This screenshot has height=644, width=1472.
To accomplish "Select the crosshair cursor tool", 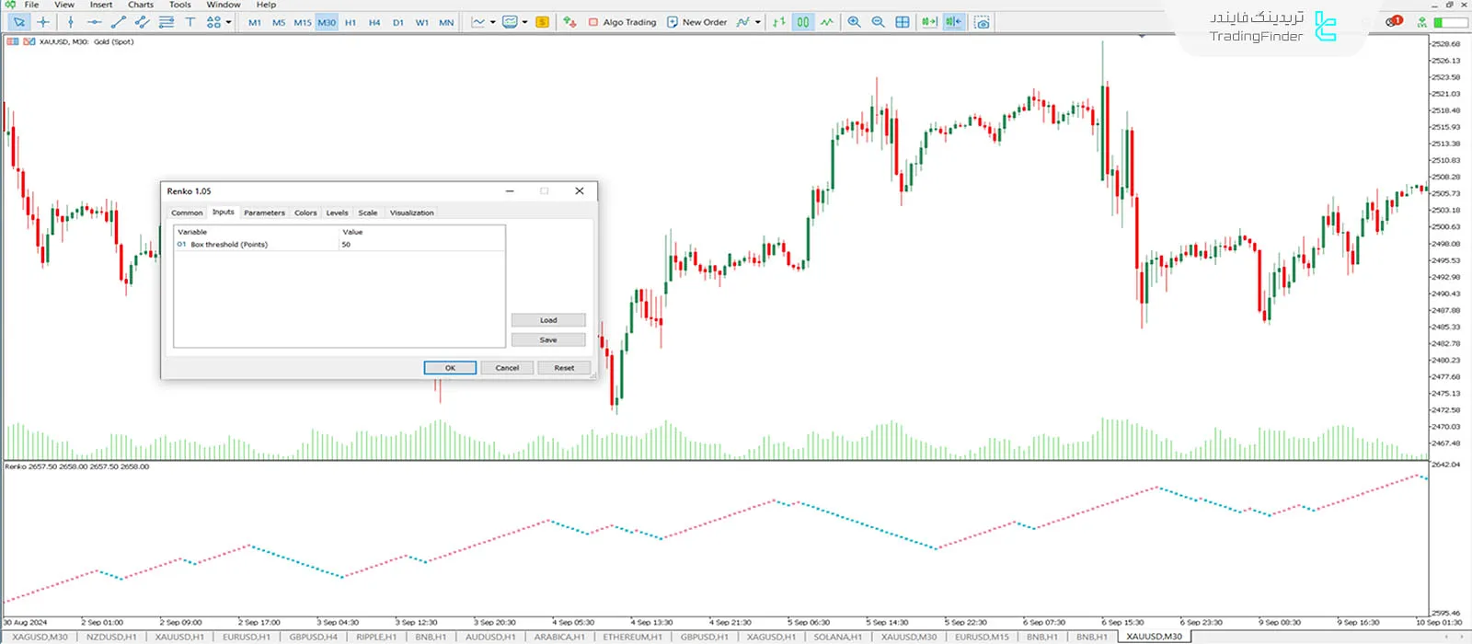I will pyautogui.click(x=43, y=22).
